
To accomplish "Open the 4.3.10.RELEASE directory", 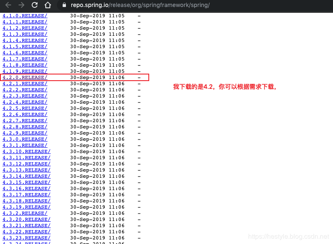I will pos(26,151).
